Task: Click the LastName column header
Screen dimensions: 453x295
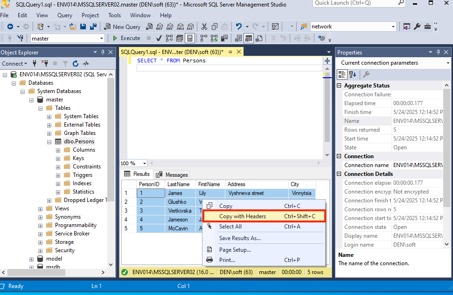Action: [x=180, y=184]
